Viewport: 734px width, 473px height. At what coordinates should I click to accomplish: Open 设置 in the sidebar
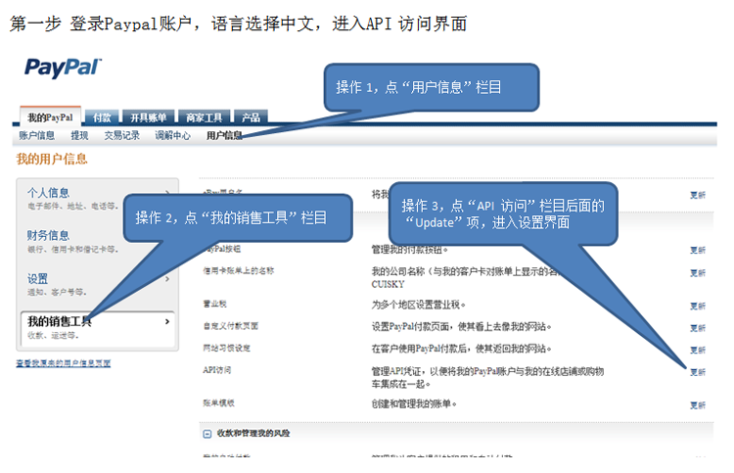click(37, 279)
